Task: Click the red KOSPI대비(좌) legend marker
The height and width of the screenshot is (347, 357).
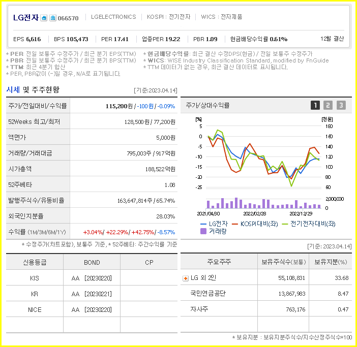Action: click(235, 224)
